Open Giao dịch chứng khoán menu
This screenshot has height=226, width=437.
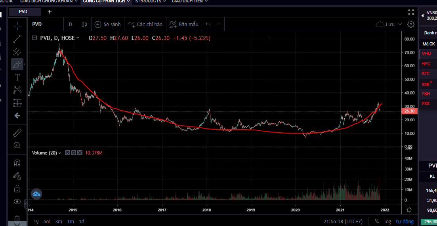[49, 2]
